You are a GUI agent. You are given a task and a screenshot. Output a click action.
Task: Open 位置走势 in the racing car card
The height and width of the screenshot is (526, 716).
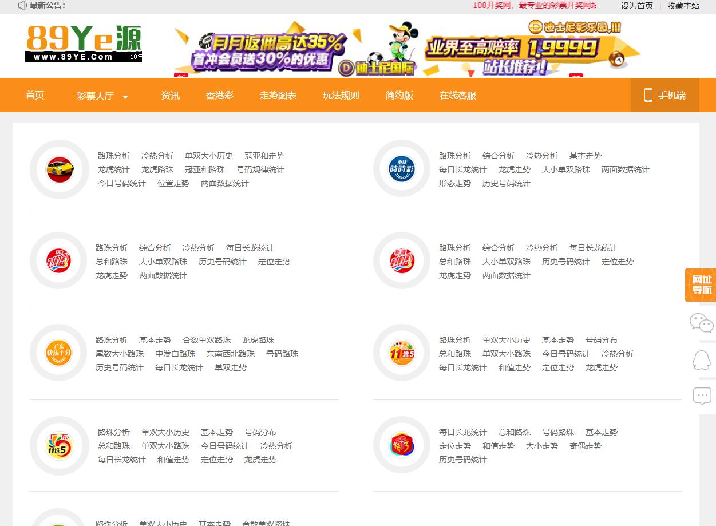tap(173, 183)
